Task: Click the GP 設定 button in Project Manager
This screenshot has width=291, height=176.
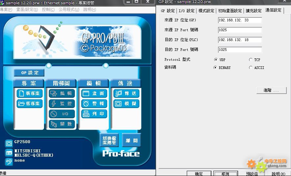Action: 29,73
